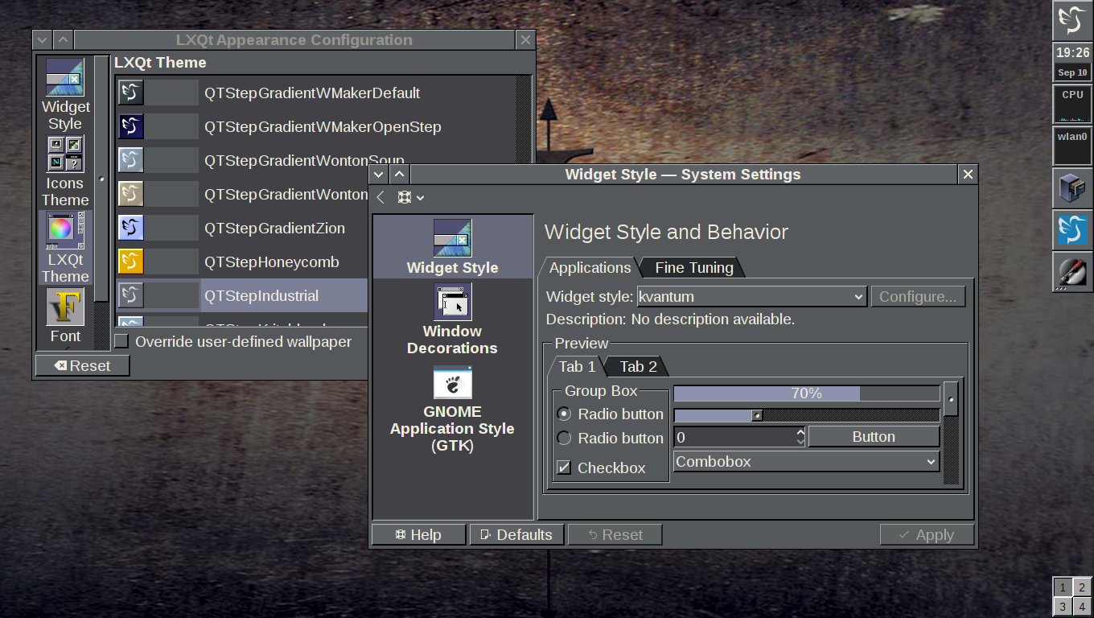
Task: Open Window Decorations module
Action: click(x=452, y=319)
